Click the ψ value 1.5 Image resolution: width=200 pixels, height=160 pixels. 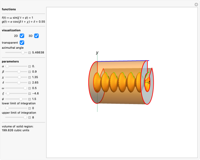34,99
